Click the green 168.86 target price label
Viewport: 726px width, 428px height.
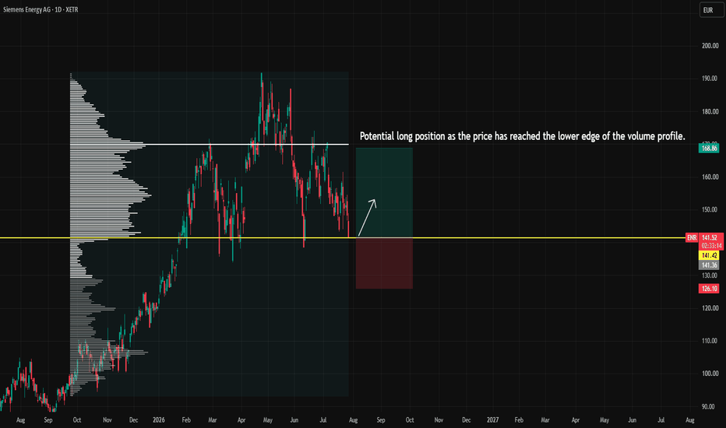pos(709,148)
